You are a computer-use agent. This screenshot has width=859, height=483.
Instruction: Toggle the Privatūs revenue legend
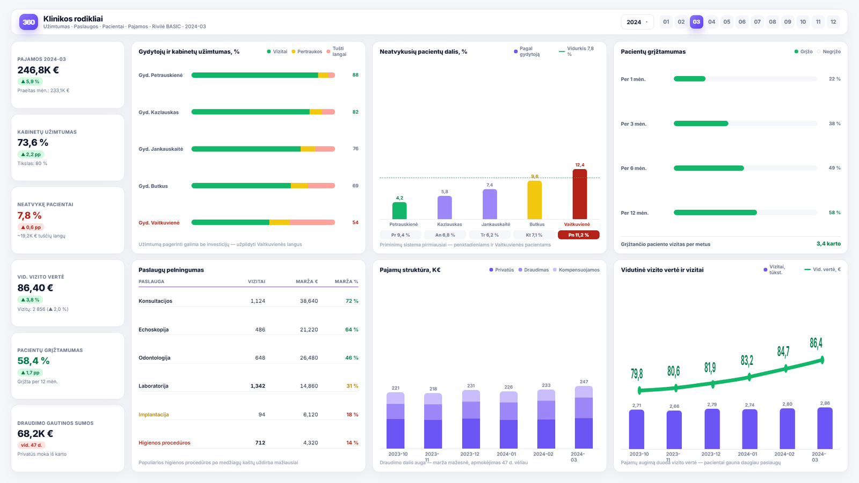501,270
